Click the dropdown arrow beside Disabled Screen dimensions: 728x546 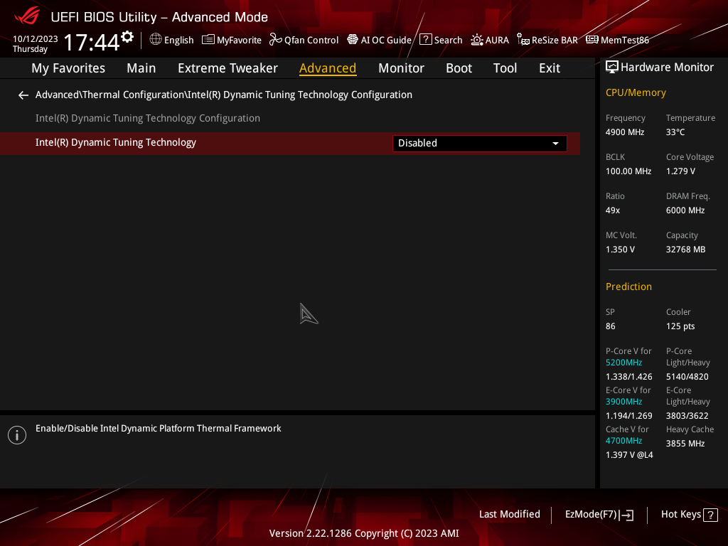pos(555,144)
